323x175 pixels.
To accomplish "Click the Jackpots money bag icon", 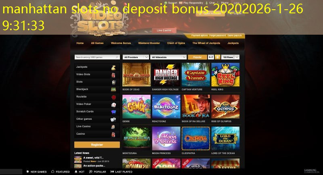I will click(x=113, y=67).
